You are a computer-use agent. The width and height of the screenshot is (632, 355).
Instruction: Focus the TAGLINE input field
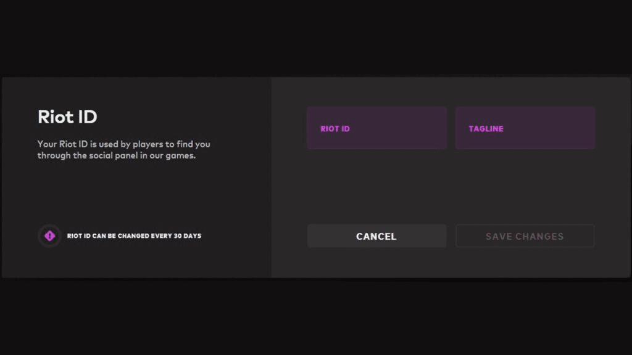525,128
